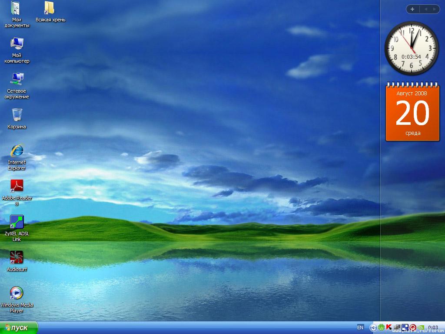The image size is (445, 334).
Task: Select the Всякая хрень folder shortcut
Action: (x=50, y=12)
